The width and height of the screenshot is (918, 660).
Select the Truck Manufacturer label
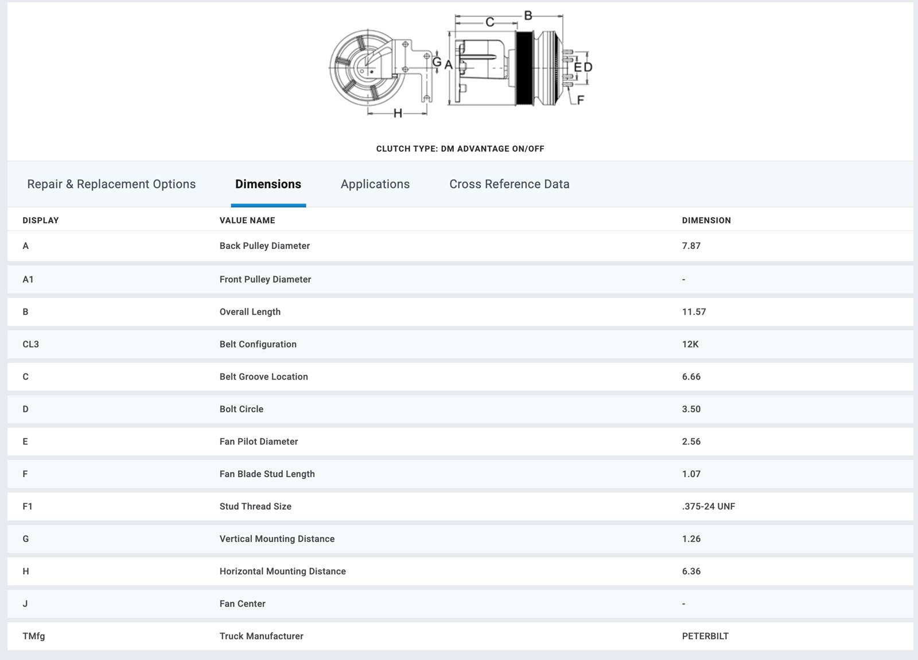(262, 636)
